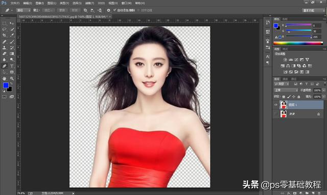This screenshot has height=195, width=327.
Task: Open the blend mode 正常 dropdown
Action: click(x=286, y=90)
